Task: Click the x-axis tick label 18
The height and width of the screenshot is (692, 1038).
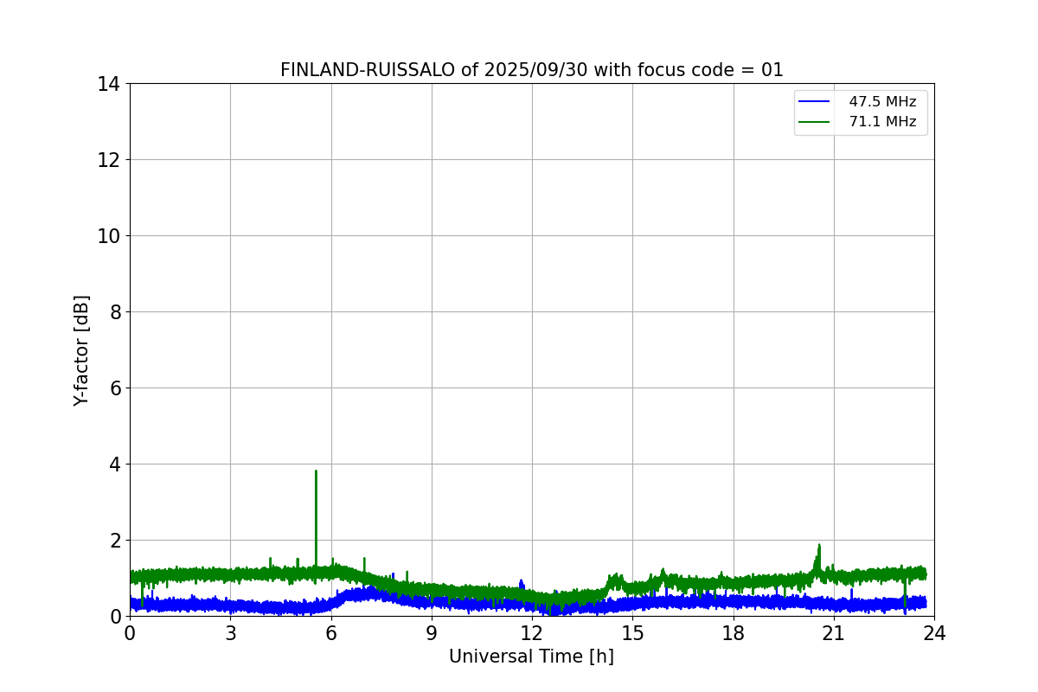Action: 734,633
